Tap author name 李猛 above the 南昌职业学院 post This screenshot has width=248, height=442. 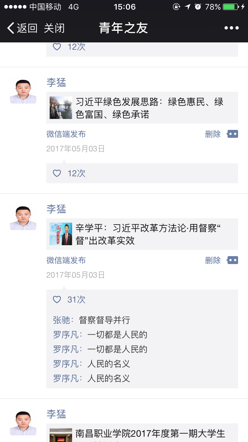[56, 414]
